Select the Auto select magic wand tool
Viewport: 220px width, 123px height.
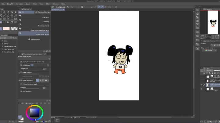tap(8, 12)
